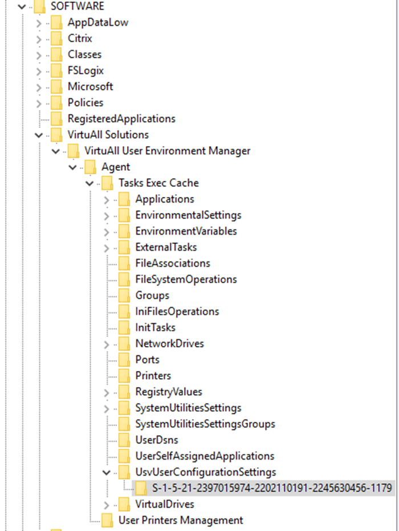
Task: Click the VirtuAll User Environment Manager folder icon
Action: [x=74, y=151]
